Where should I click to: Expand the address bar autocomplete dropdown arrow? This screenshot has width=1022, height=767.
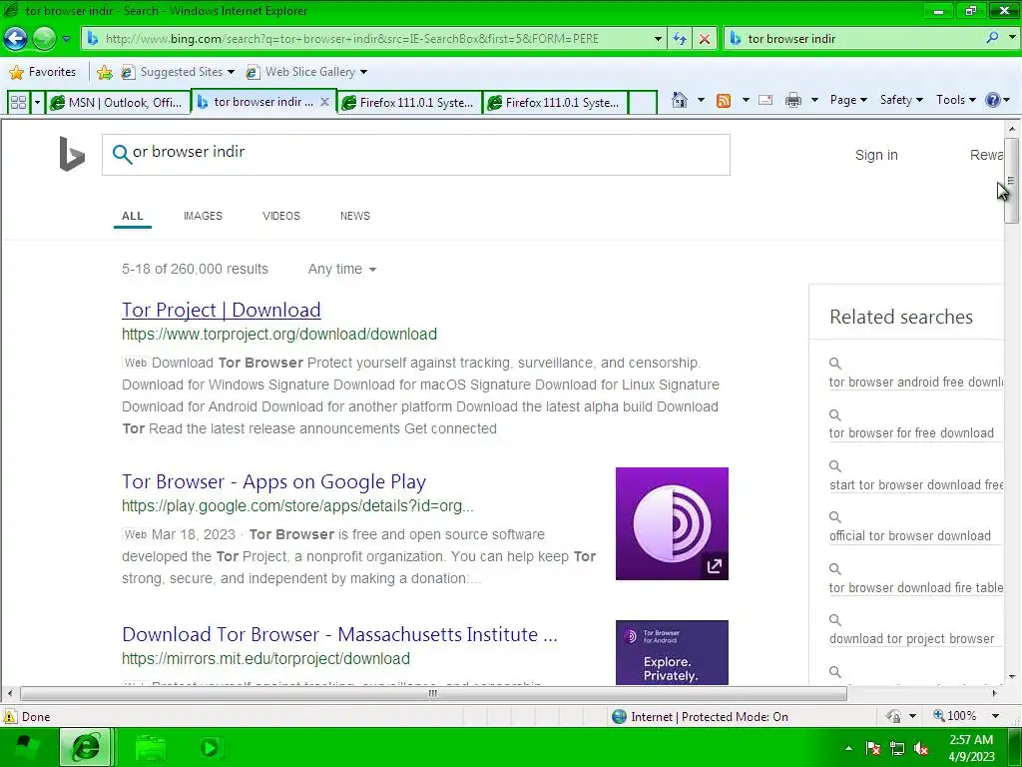point(658,39)
